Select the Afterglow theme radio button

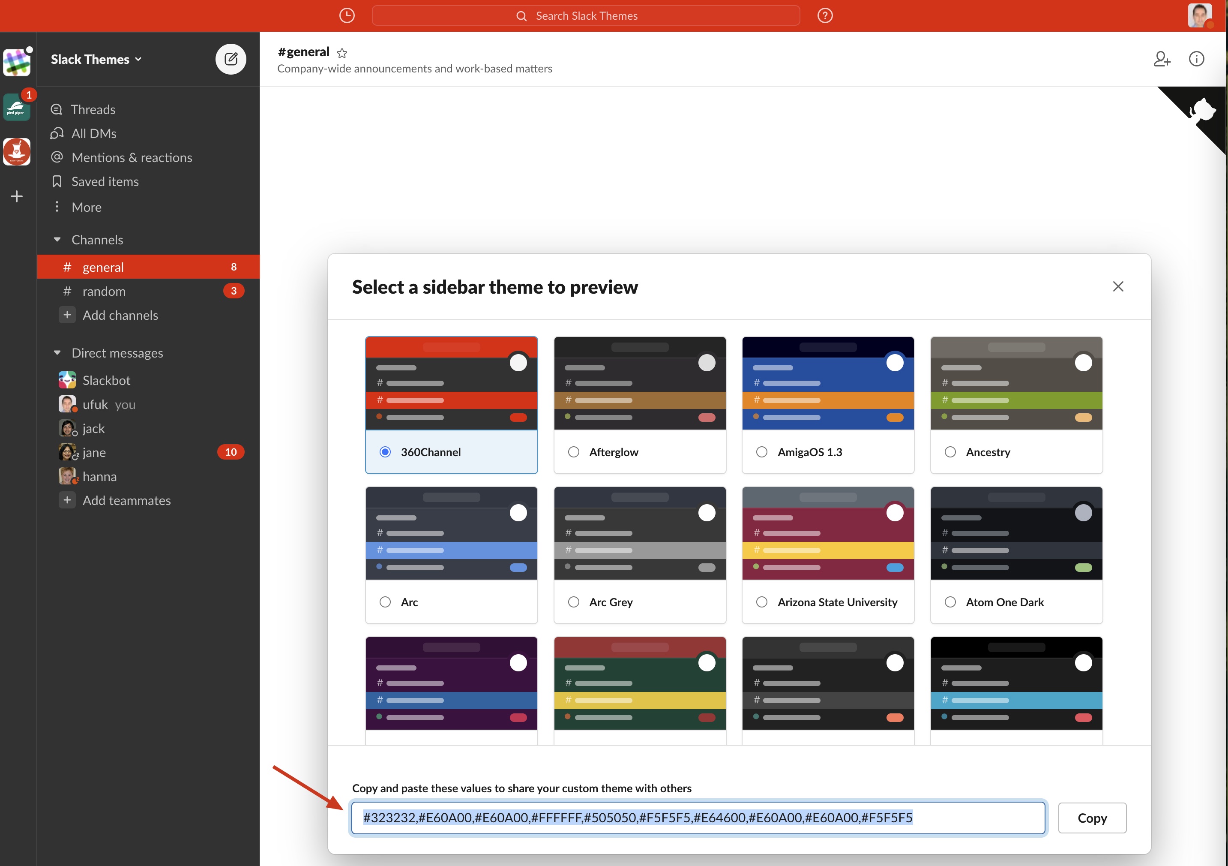(573, 452)
